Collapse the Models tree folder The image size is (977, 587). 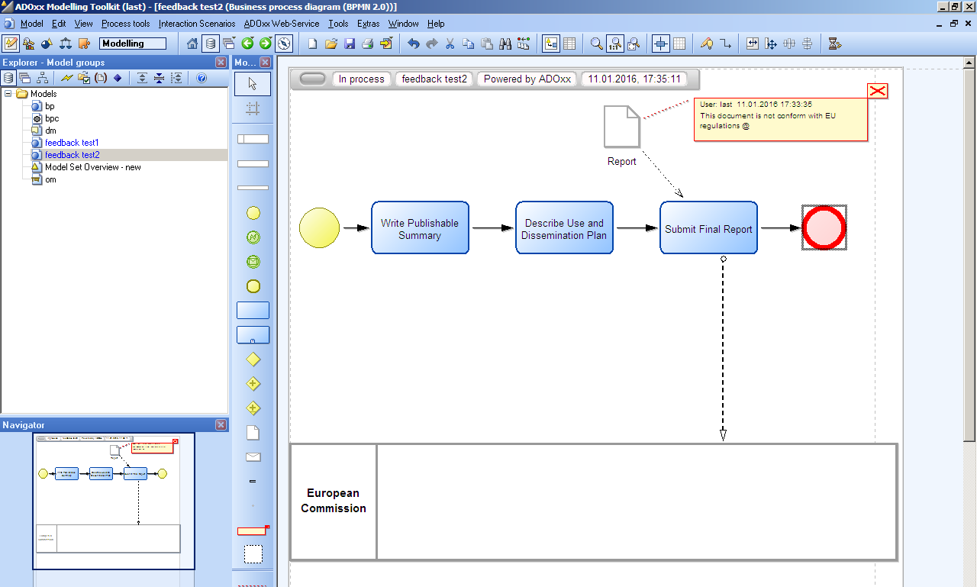(8, 94)
